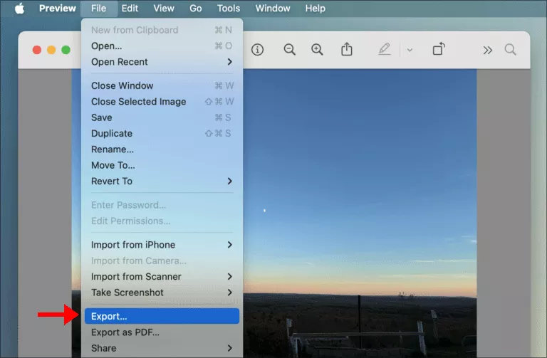547x358 pixels.
Task: Close the File menu in menu bar
Action: coord(99,8)
